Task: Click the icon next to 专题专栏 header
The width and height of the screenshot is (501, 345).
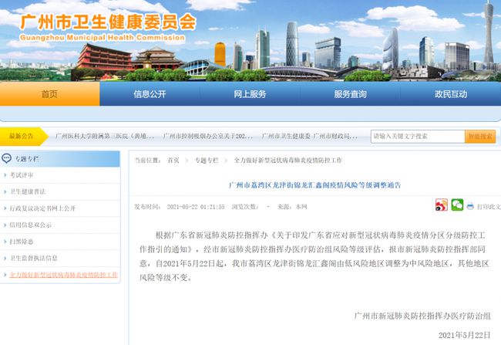Action: (7, 159)
